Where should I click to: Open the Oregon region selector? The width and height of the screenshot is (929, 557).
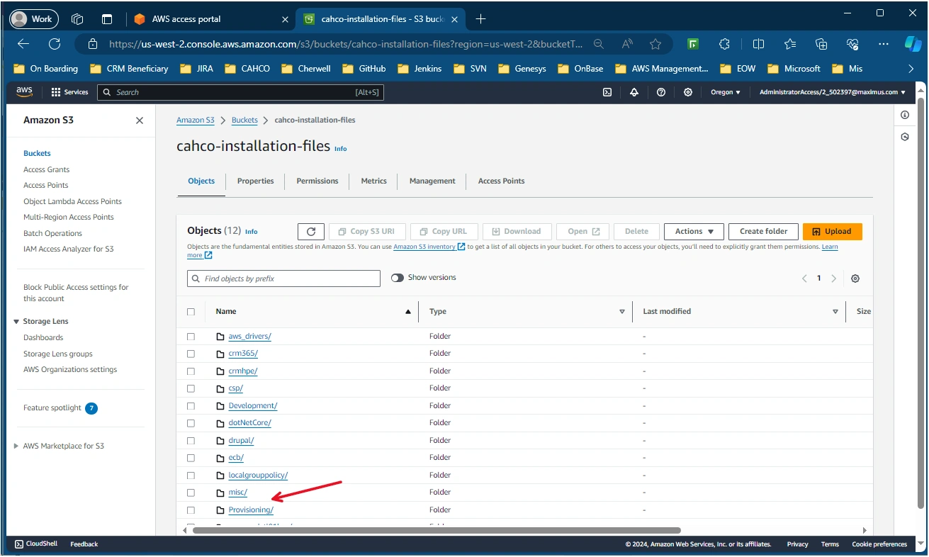coord(726,92)
